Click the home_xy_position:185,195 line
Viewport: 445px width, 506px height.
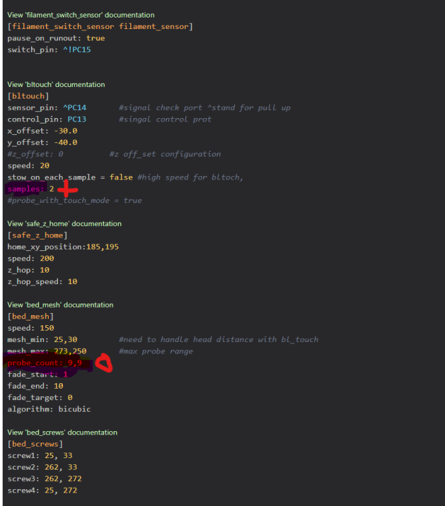(x=63, y=247)
